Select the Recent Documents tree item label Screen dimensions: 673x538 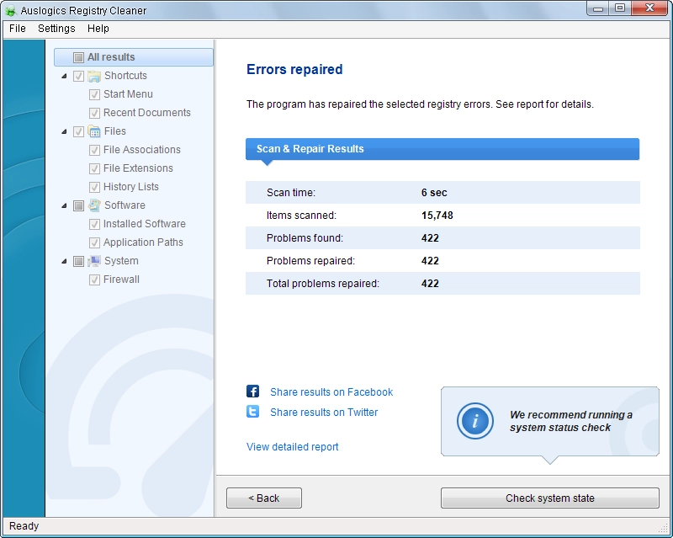[146, 113]
